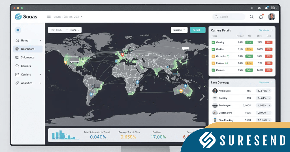This screenshot has width=290, height=152.
Task: Click the Aunin Ernle avatar in Lane Coverage
Action: coord(215,91)
